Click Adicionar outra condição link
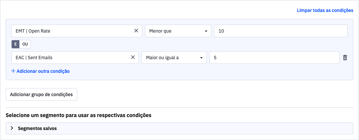Image resolution: width=359 pixels, height=140 pixels. tap(43, 71)
